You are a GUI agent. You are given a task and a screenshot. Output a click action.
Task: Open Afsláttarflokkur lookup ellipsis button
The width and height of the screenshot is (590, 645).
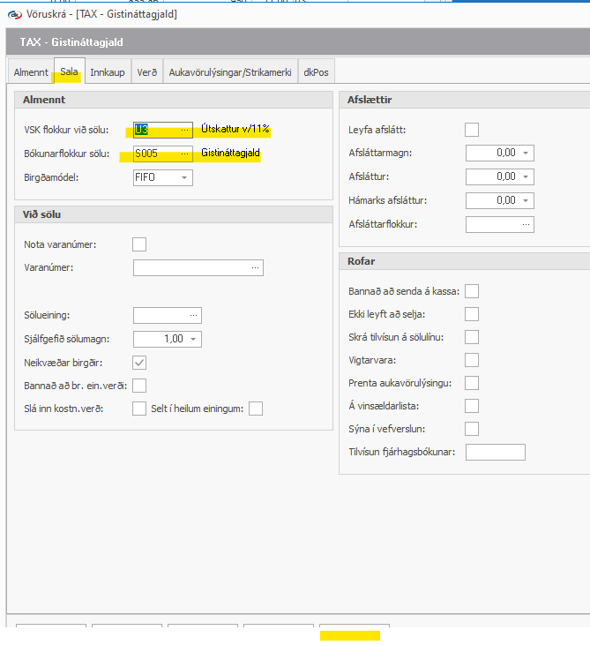[527, 224]
